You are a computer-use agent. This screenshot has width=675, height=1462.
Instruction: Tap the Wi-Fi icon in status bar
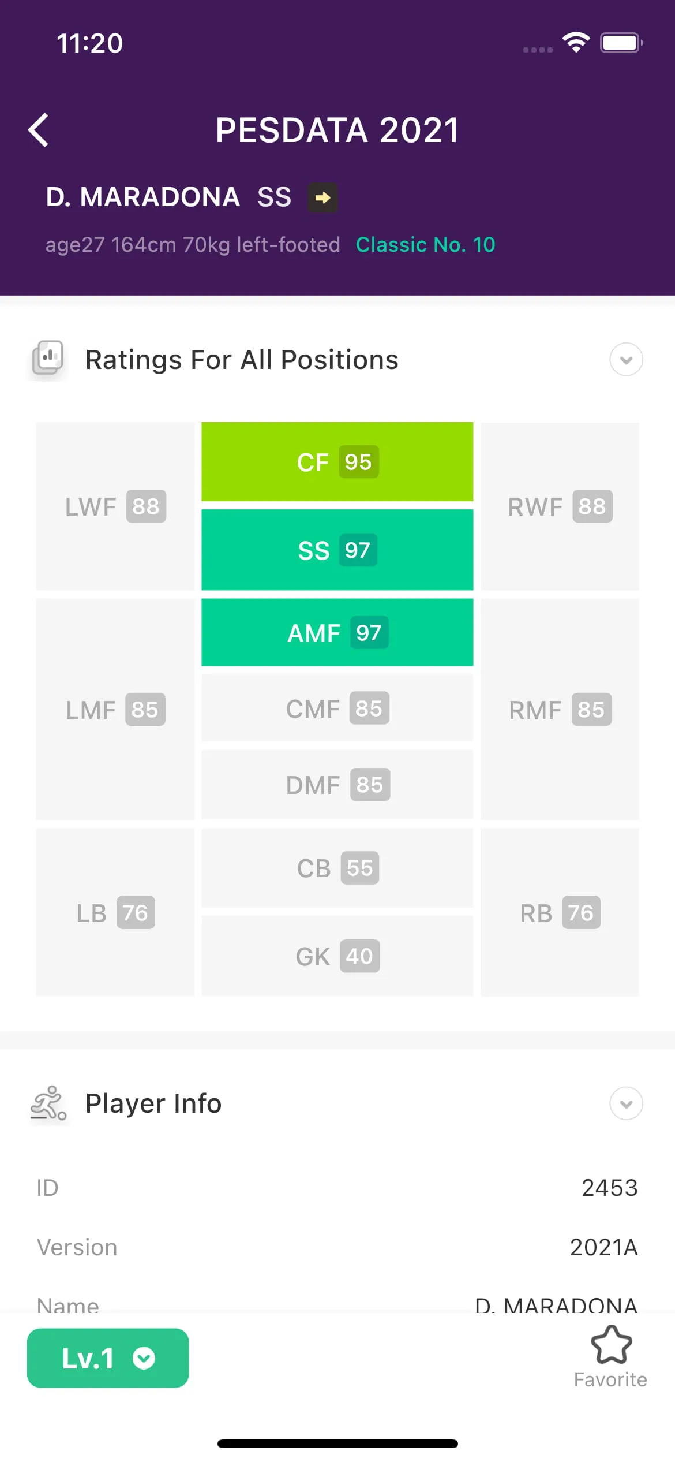click(x=575, y=42)
